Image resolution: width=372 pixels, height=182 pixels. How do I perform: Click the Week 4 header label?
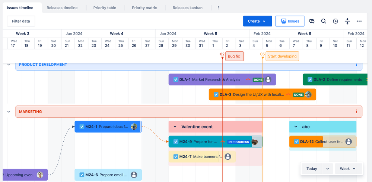117,33
